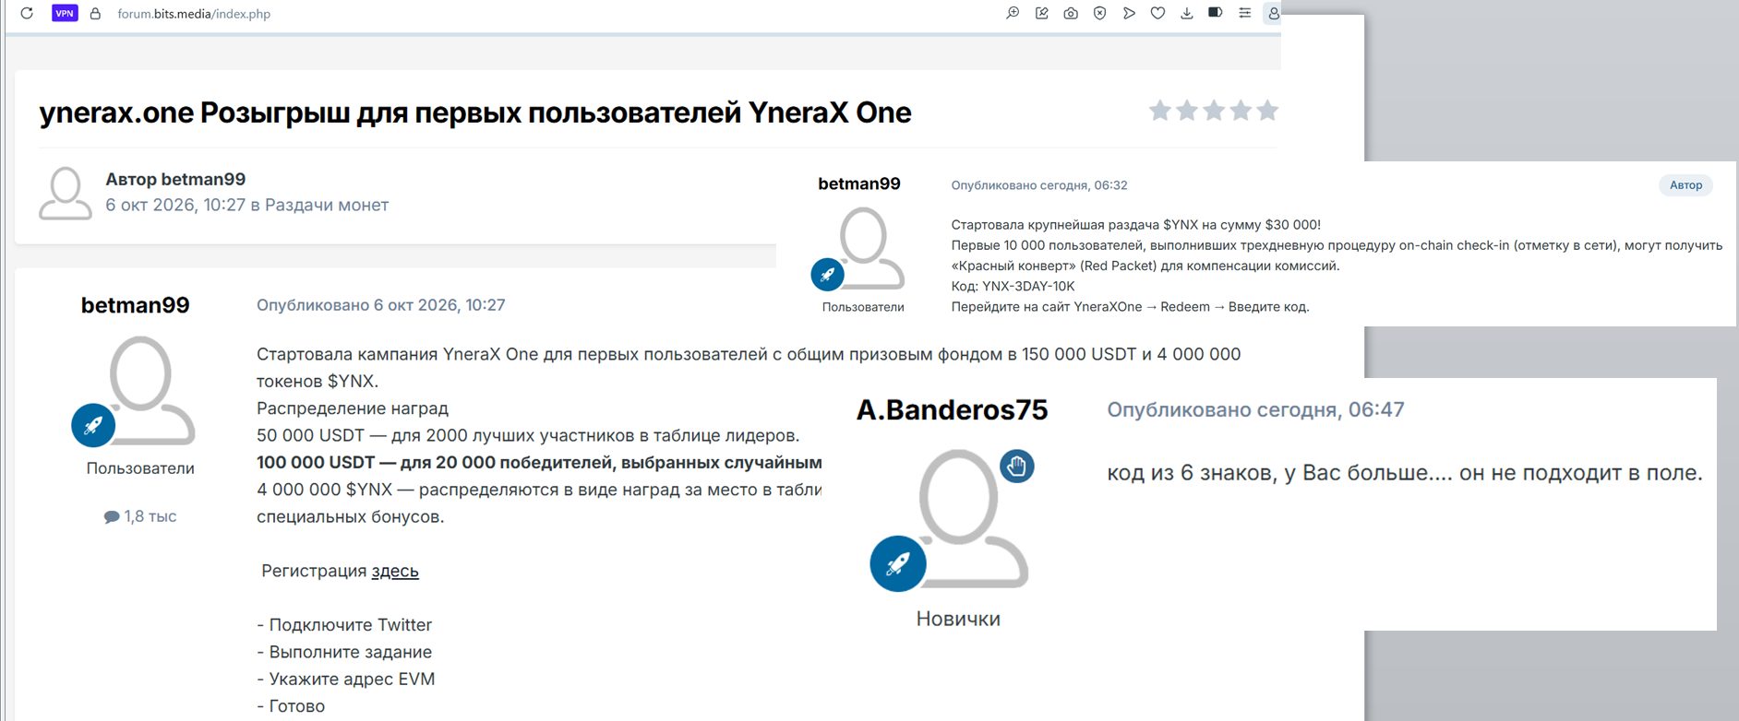Click topic title 'ynerax.one Розыгрыш для первых пользователей'

475,112
